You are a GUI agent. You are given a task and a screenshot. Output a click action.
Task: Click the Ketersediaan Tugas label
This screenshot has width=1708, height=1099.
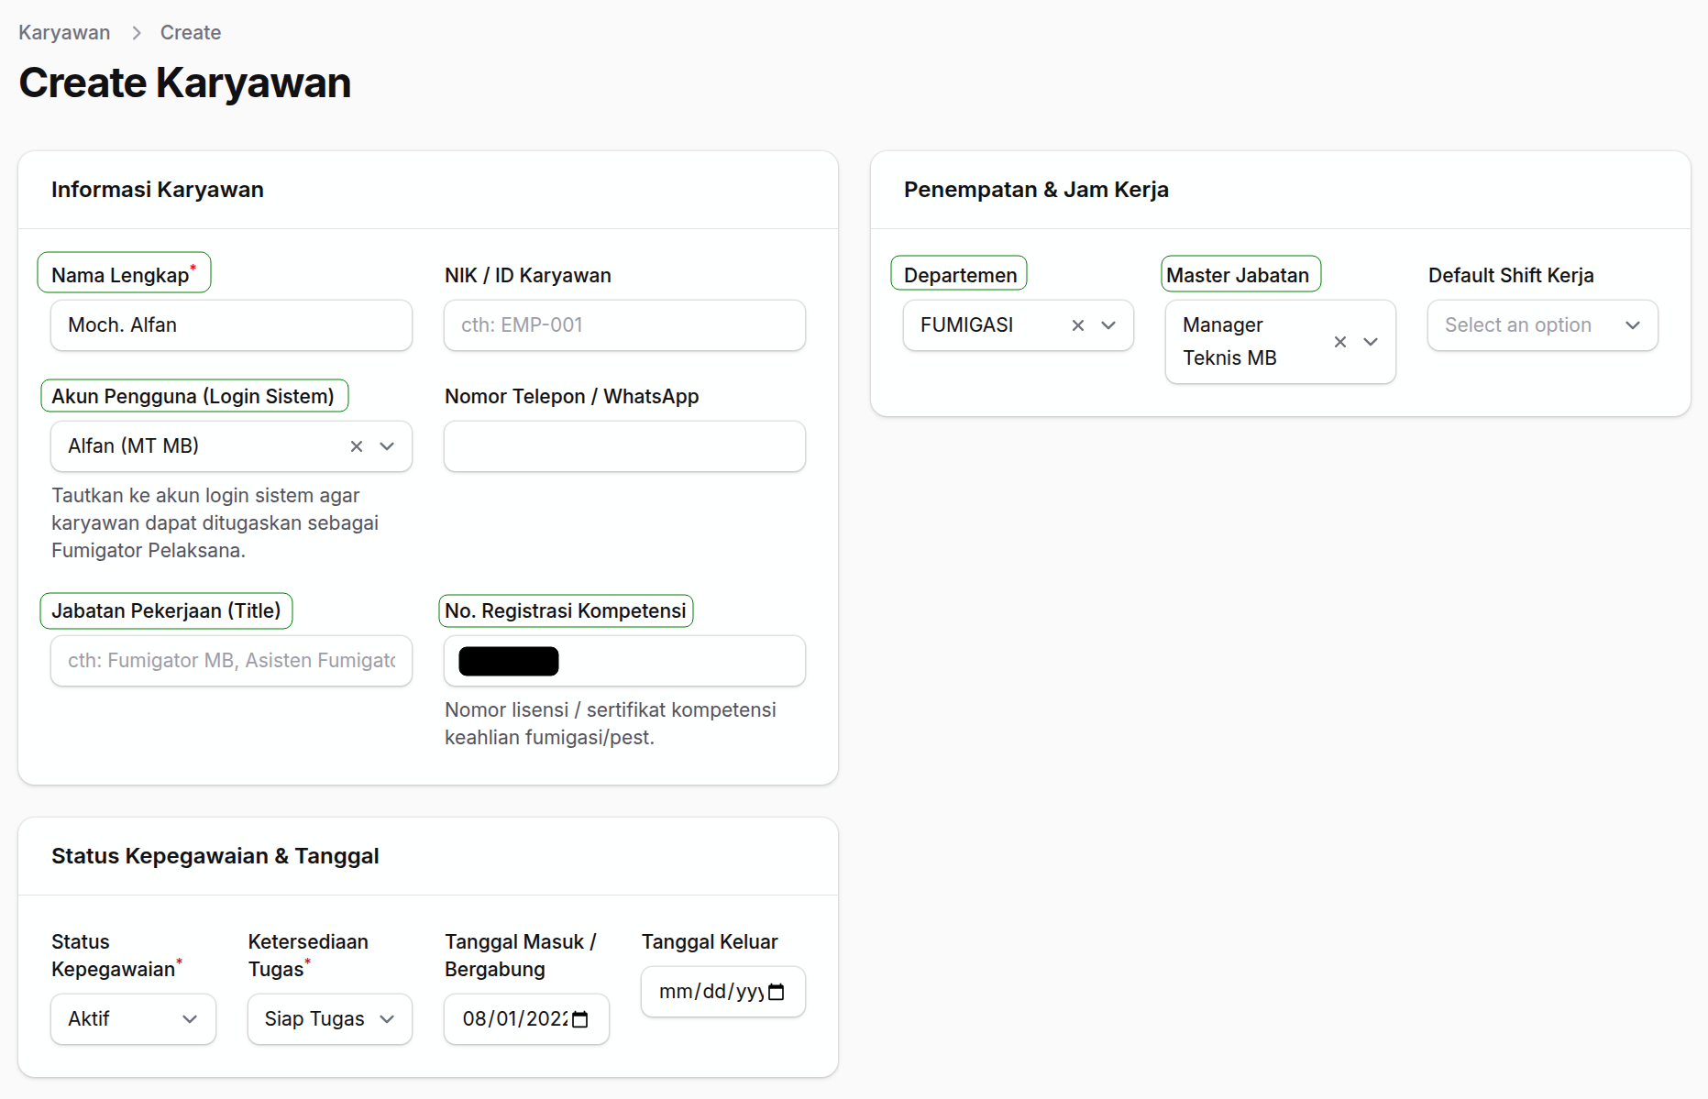(308, 955)
